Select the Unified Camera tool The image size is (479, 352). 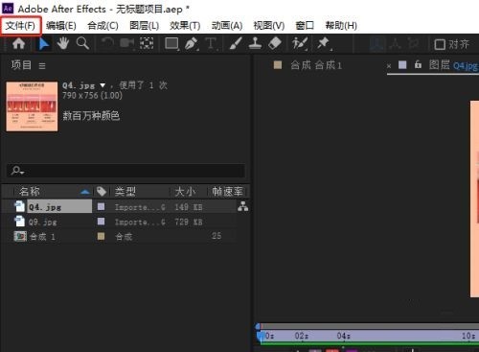(x=126, y=43)
